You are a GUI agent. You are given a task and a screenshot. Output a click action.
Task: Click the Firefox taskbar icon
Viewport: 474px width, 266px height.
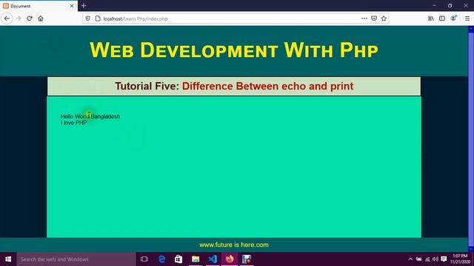coord(230,259)
